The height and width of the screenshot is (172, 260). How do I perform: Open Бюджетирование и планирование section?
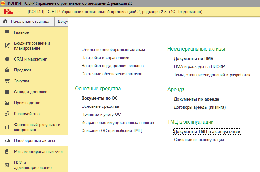pos(32,46)
